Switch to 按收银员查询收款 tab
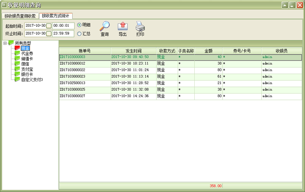Viewport: 305px width, 192px height. [x=20, y=15]
